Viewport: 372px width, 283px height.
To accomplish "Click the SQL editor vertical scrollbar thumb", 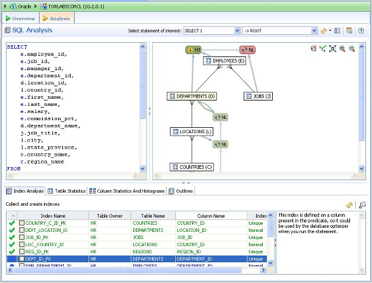I will pos(143,84).
